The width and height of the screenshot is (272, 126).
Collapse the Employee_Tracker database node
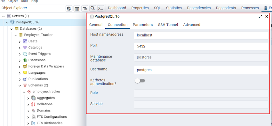point(16,35)
